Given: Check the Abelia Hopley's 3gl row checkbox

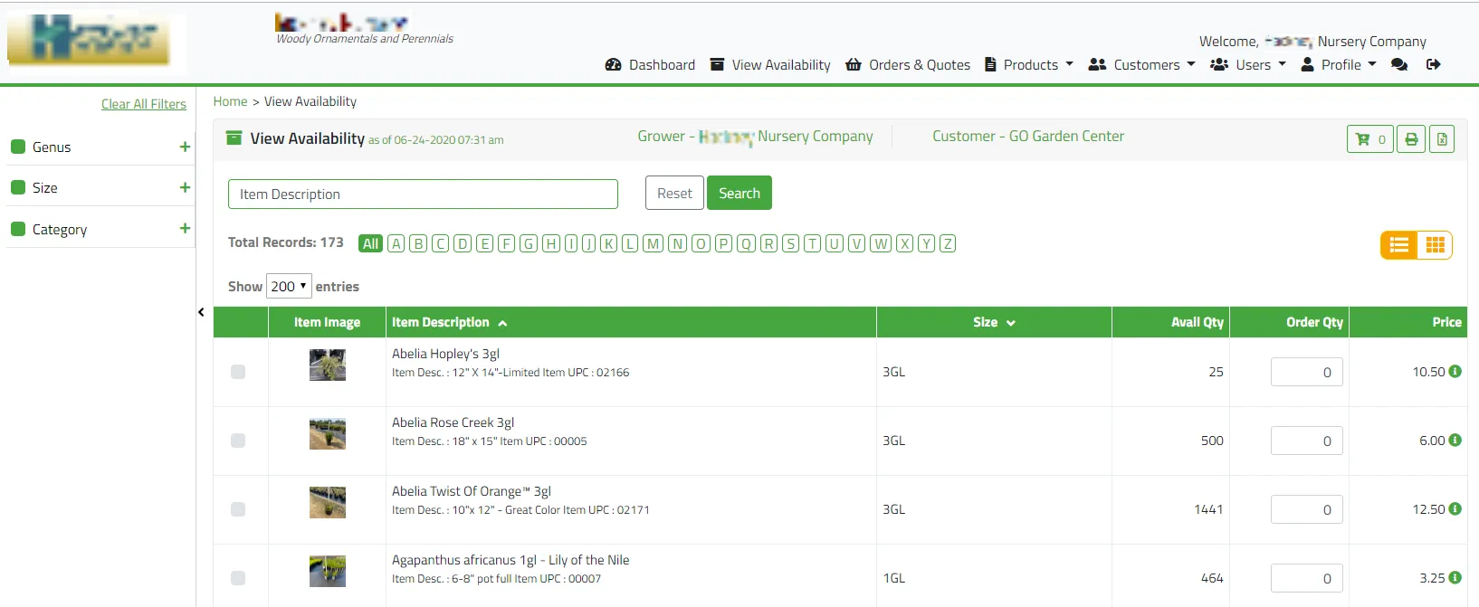Looking at the screenshot, I should [238, 372].
